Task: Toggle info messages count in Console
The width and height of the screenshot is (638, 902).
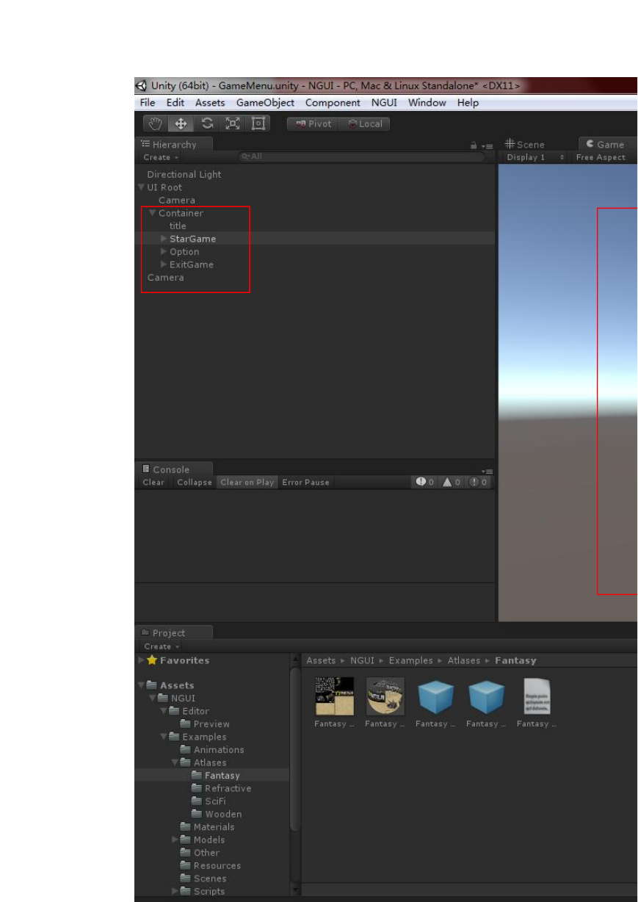Action: pos(426,482)
